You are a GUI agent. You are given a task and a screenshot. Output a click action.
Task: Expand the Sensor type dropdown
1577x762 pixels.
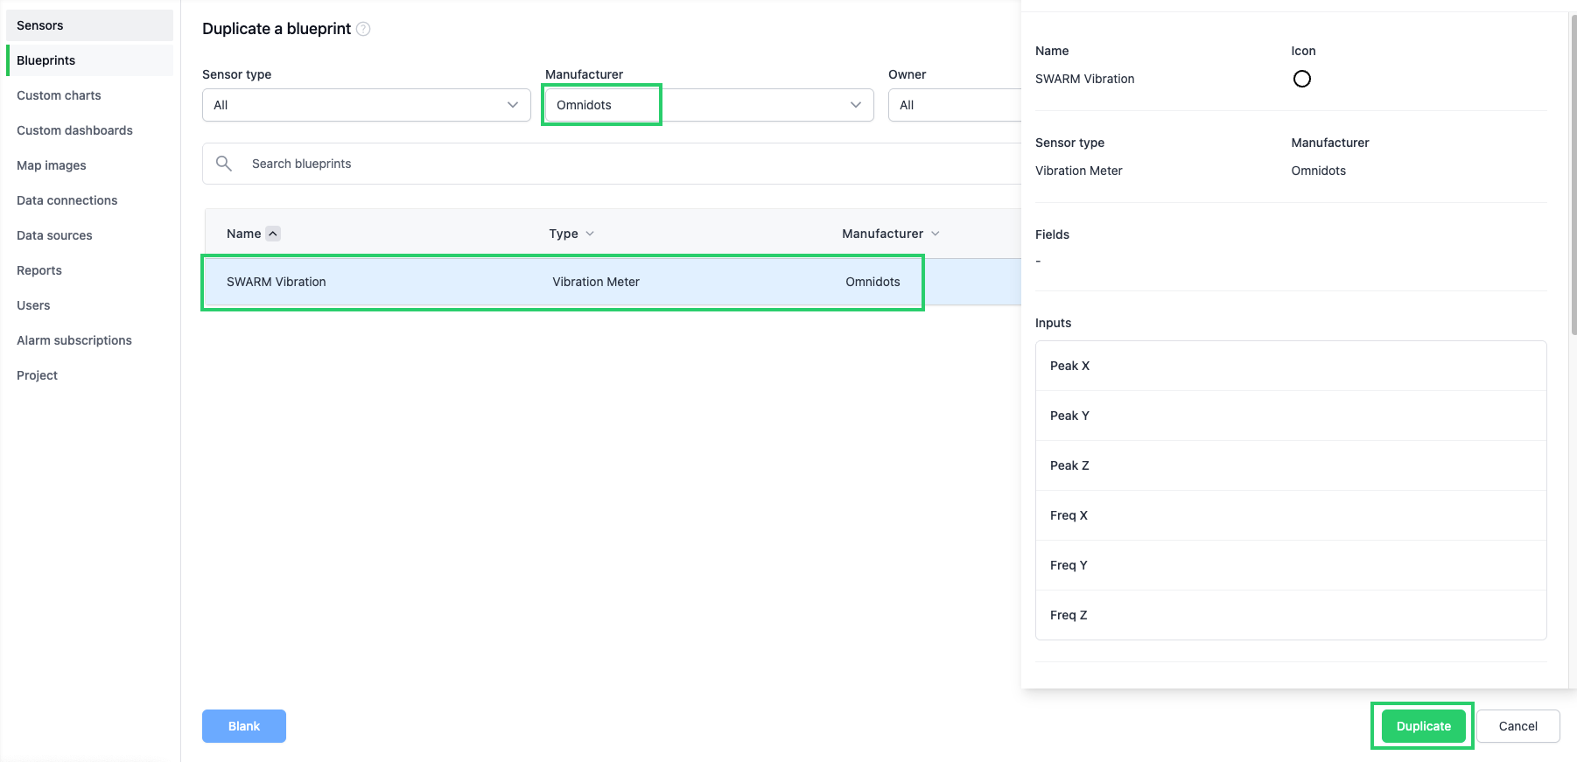point(366,105)
